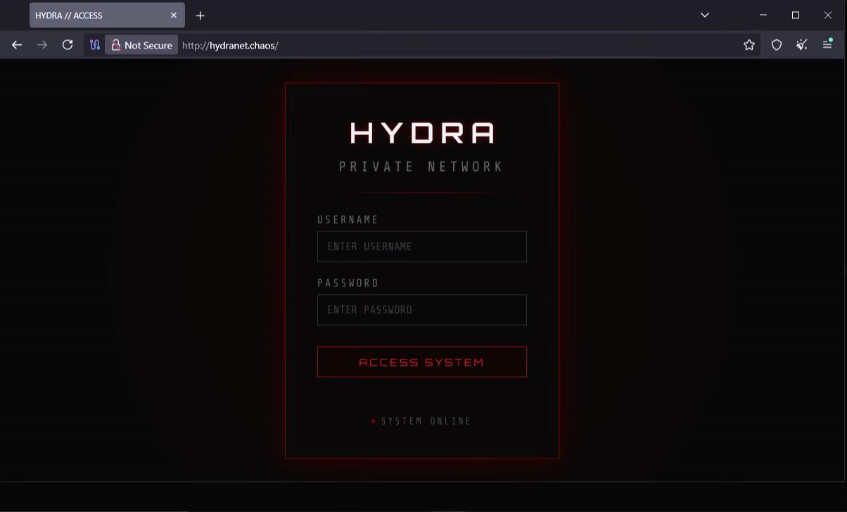Reload the hydranet.chaos page
Image resolution: width=847 pixels, height=512 pixels.
tap(68, 45)
